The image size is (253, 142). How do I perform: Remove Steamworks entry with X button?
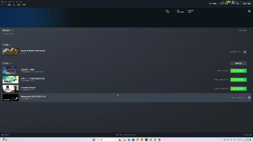pos(249,98)
